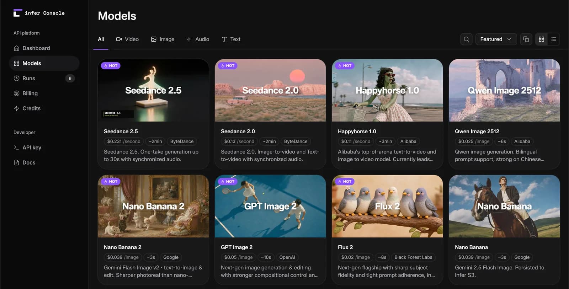
Task: Open Runs from the sidebar
Action: pyautogui.click(x=44, y=78)
